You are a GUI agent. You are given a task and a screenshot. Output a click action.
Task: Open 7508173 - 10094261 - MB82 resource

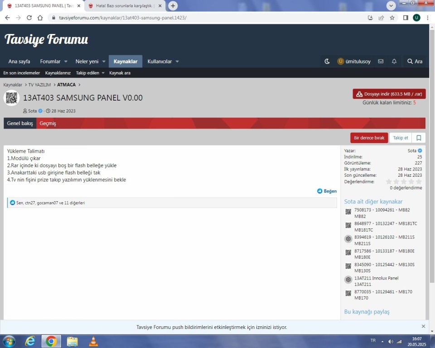click(382, 210)
